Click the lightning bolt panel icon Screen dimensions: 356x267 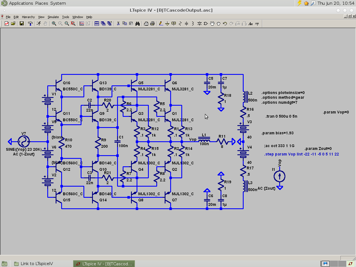click(300, 3)
